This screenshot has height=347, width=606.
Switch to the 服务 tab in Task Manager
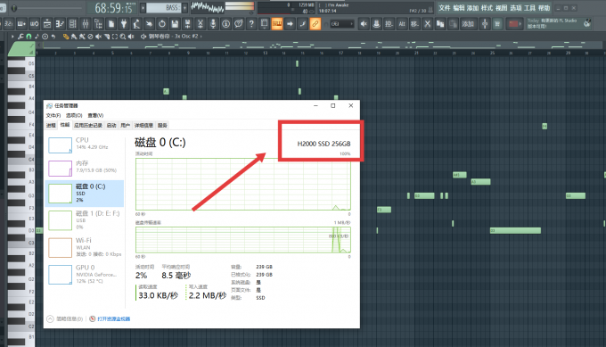point(162,126)
